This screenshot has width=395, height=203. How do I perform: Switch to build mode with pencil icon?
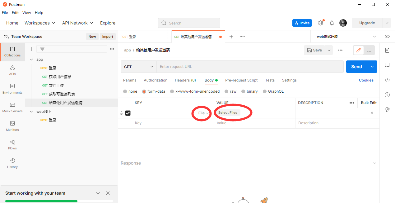tap(359, 50)
